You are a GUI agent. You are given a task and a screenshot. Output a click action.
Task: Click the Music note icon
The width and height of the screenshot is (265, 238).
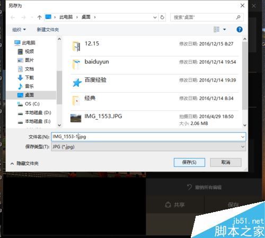pos(20,86)
